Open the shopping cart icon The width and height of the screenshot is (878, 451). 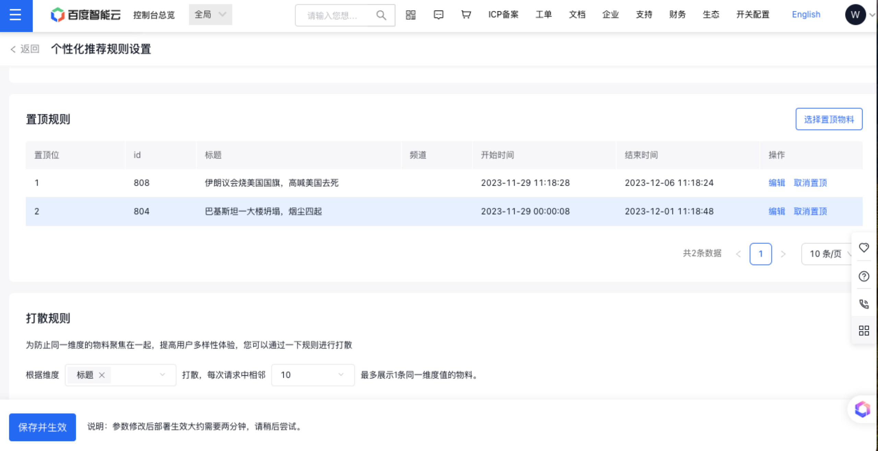pyautogui.click(x=466, y=15)
